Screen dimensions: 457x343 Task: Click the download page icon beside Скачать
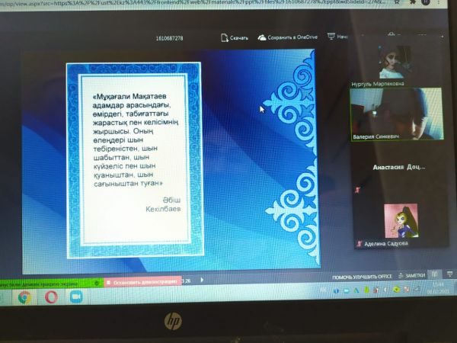click(225, 36)
